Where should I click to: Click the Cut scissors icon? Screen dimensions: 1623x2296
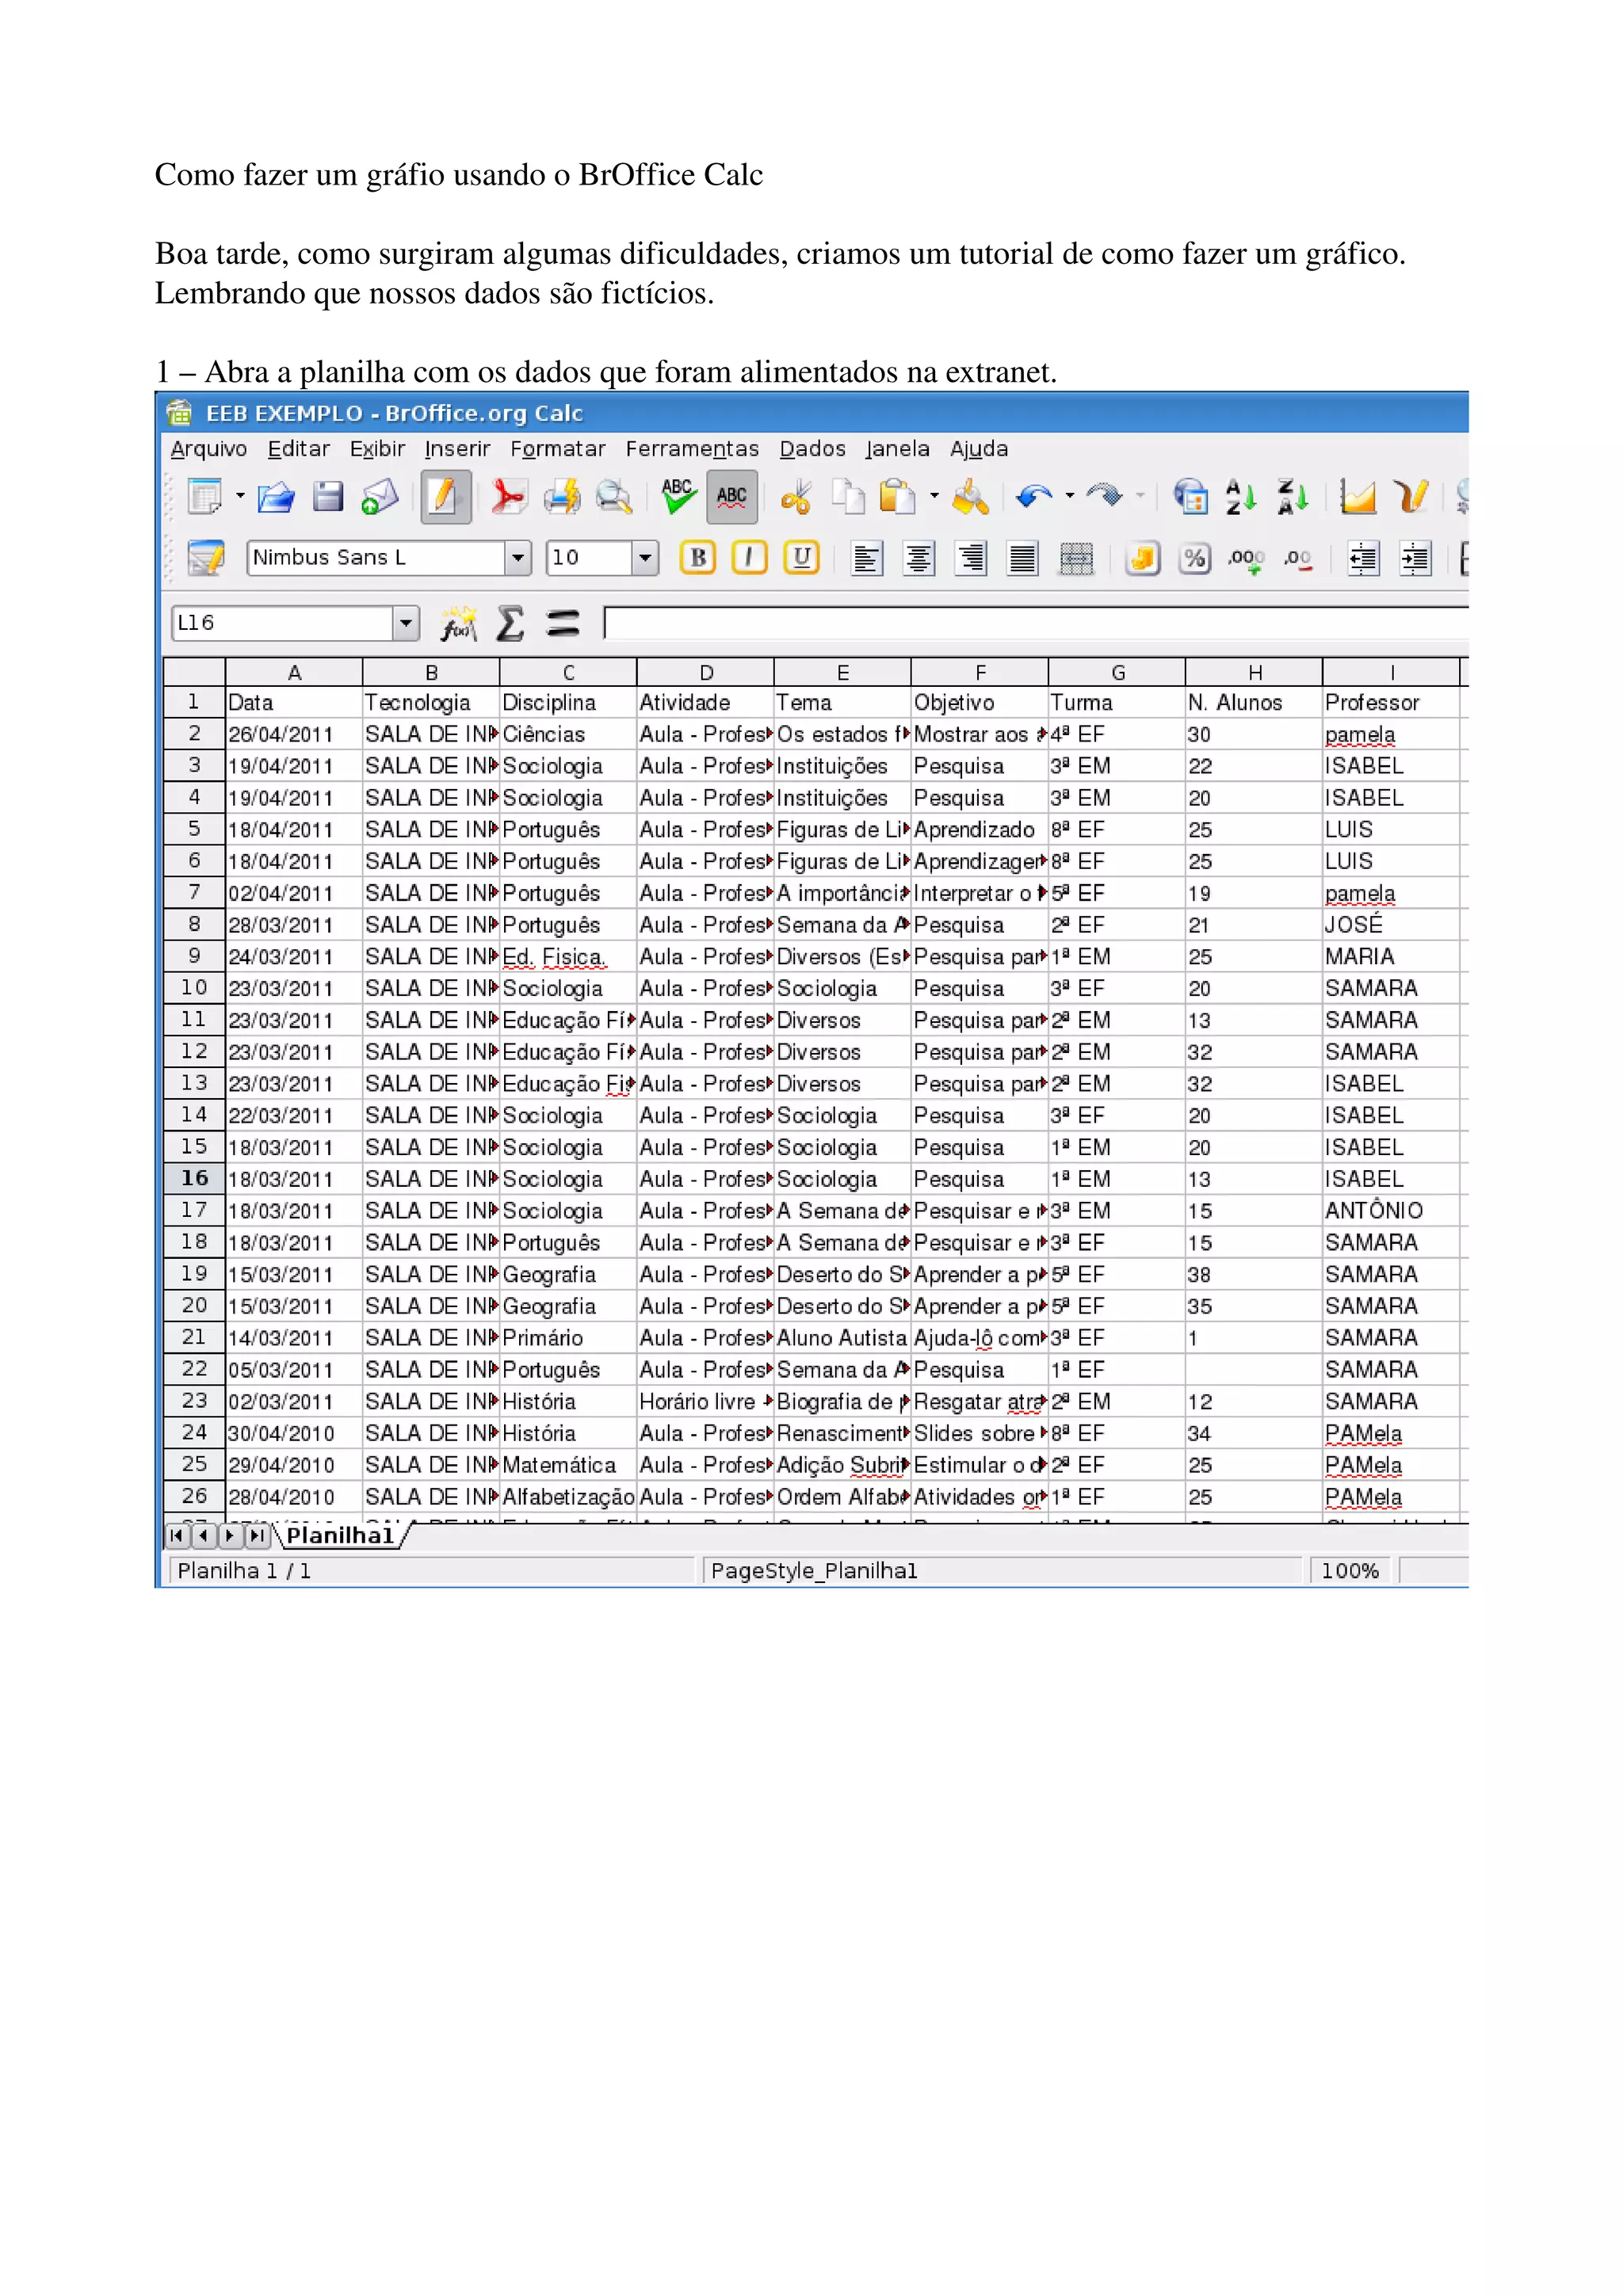(x=796, y=497)
